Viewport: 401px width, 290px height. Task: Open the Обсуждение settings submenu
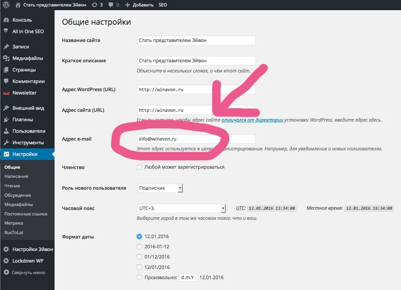click(18, 195)
